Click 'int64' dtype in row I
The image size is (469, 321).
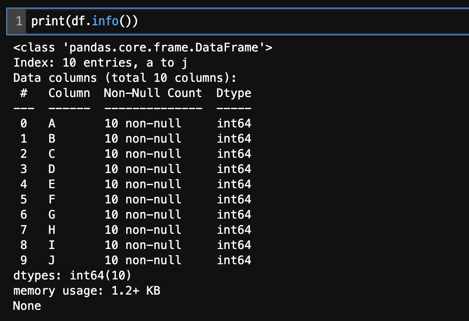pos(234,245)
